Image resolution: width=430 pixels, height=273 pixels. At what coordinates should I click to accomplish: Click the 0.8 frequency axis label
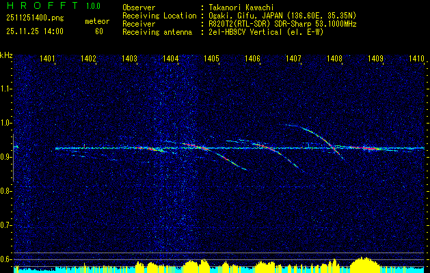coord(5,191)
